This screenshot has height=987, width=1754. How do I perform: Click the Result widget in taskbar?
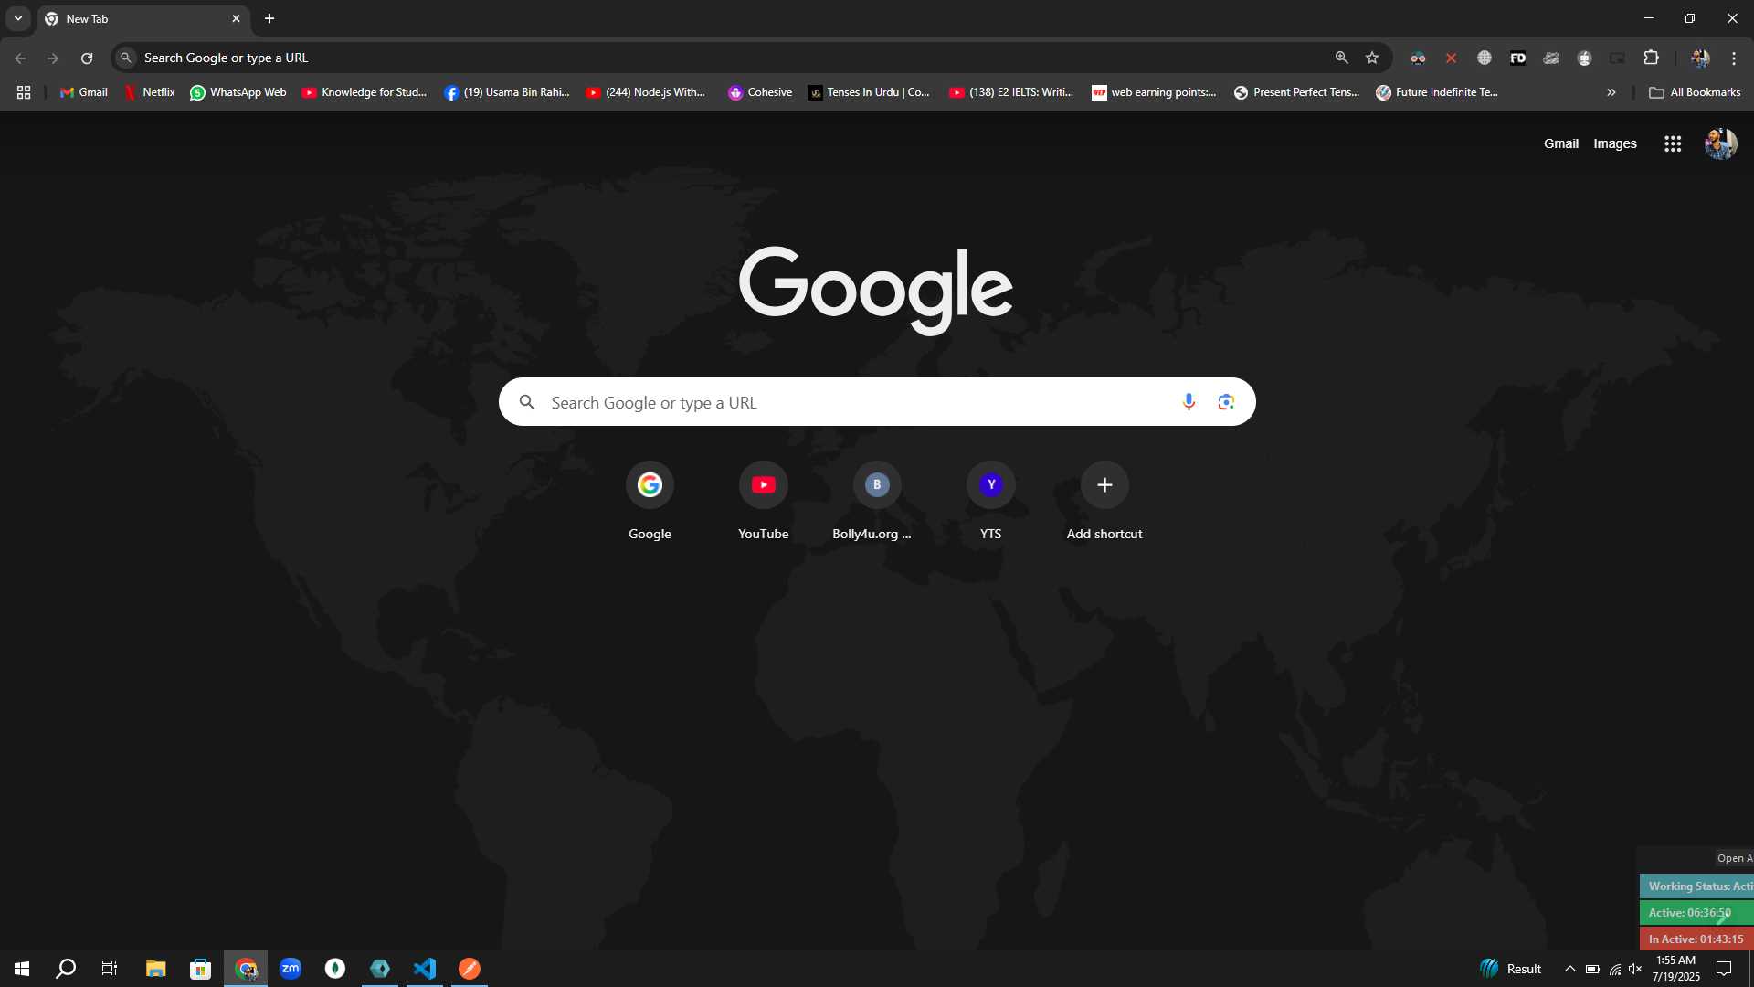(x=1511, y=969)
